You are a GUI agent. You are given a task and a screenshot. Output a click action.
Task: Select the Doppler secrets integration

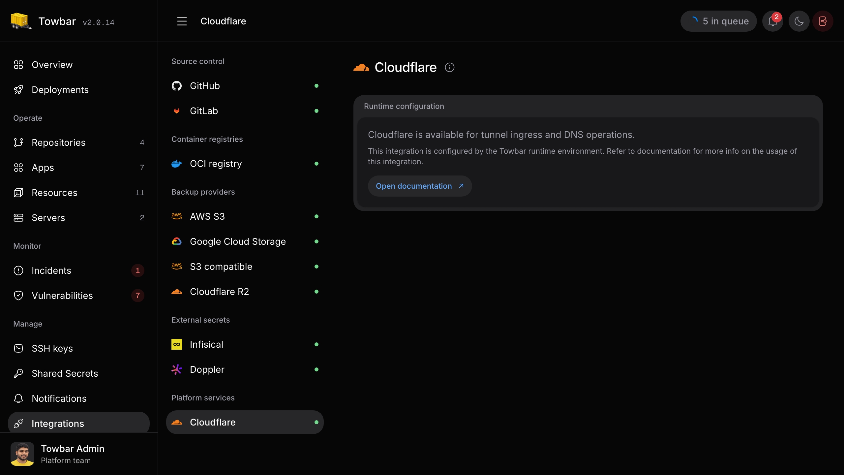tap(245, 369)
